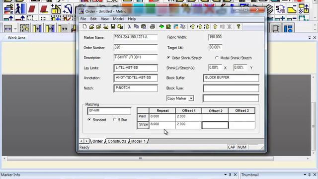Click the blue shapes icon in right lower toolbar
318x179 pixels.
pos(288,29)
